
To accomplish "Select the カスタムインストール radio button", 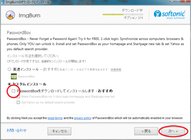I will click(9, 84).
